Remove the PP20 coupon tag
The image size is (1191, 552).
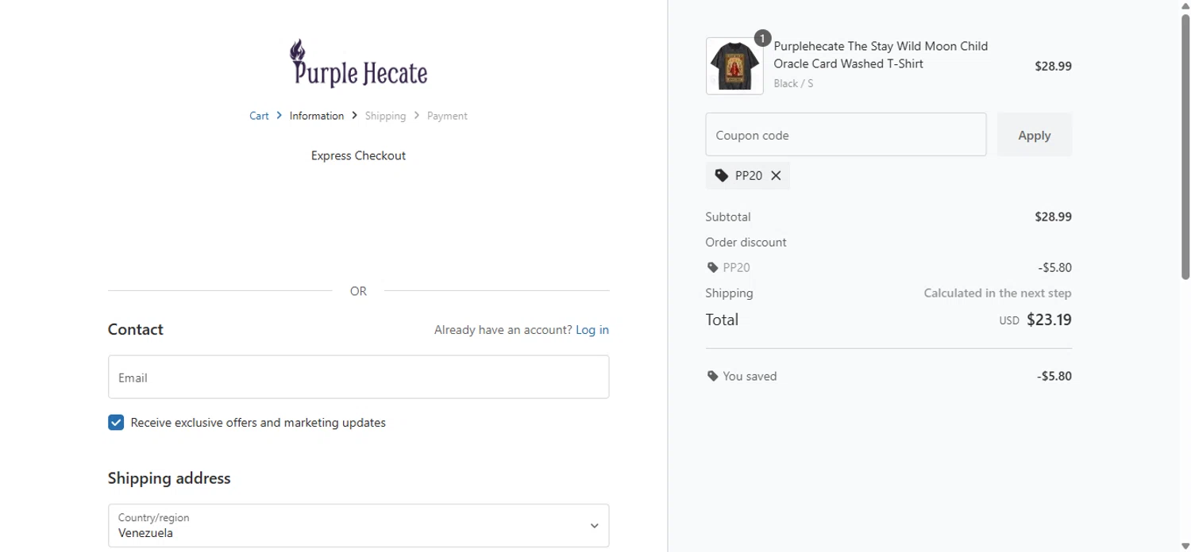pos(776,176)
